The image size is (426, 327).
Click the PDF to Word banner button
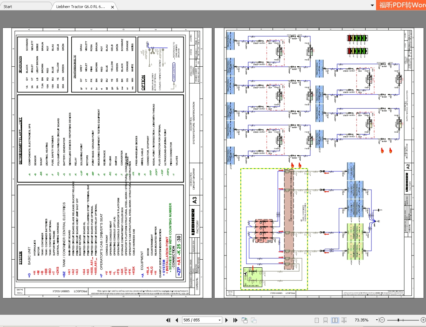pyautogui.click(x=401, y=5)
